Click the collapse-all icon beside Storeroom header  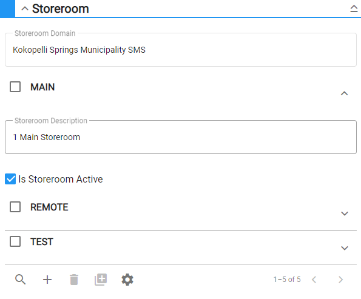tap(354, 8)
